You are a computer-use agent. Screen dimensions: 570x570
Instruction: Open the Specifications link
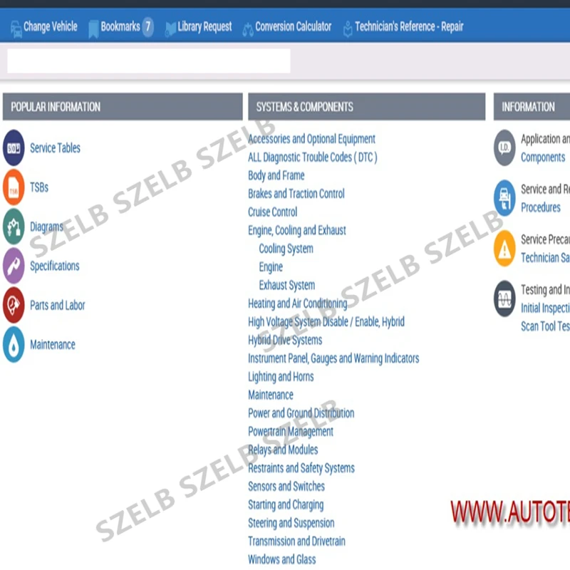tap(55, 266)
